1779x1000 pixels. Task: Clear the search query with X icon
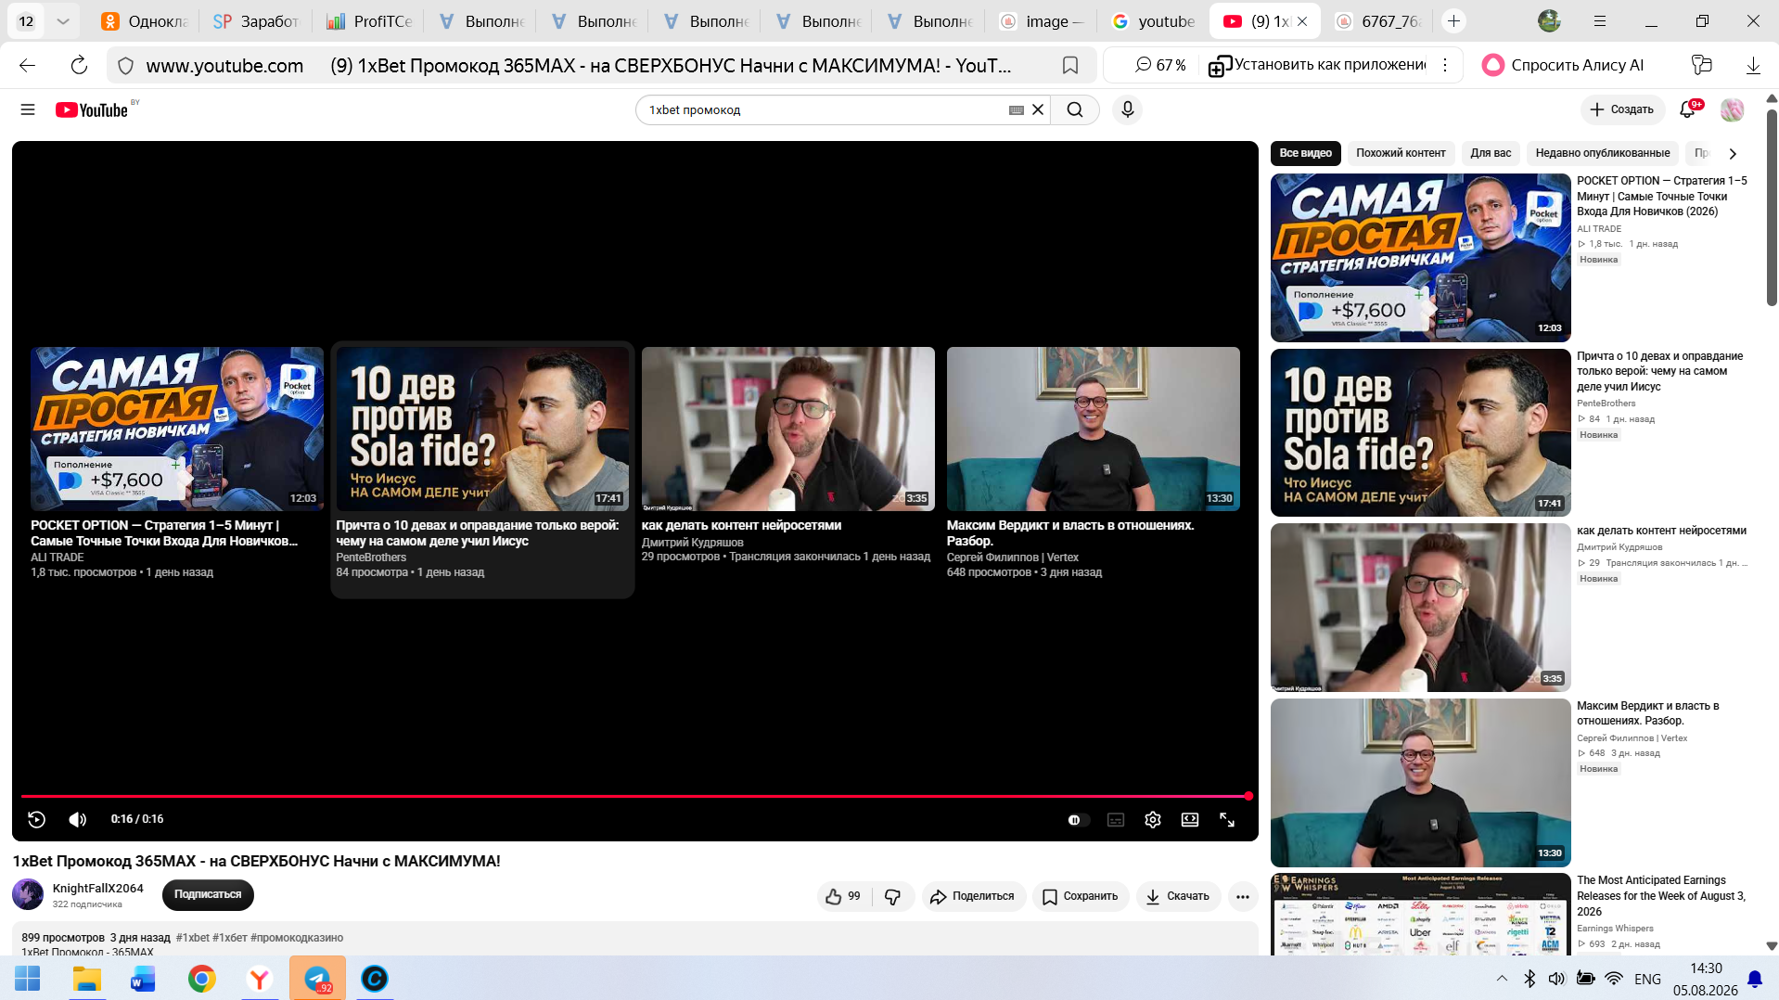pos(1038,109)
